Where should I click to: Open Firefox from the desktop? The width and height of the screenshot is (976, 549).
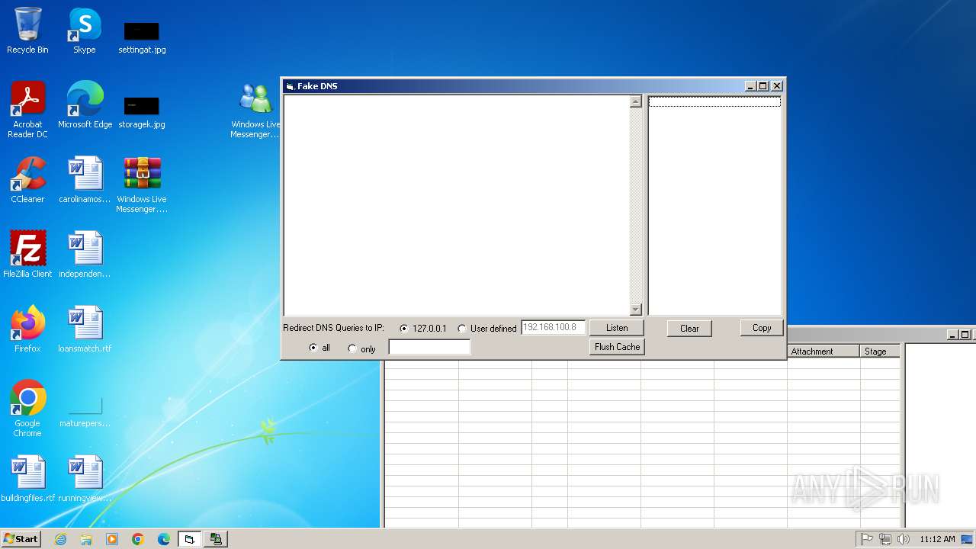coord(27,329)
